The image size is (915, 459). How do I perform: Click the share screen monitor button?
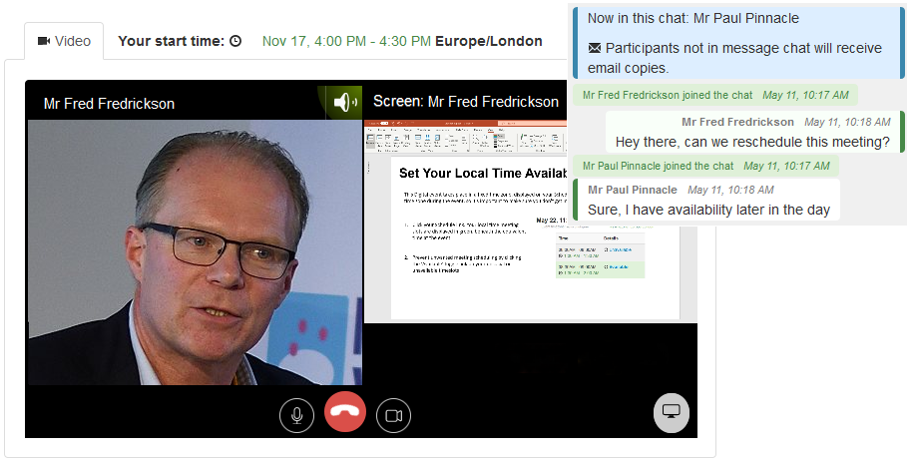coord(672,412)
